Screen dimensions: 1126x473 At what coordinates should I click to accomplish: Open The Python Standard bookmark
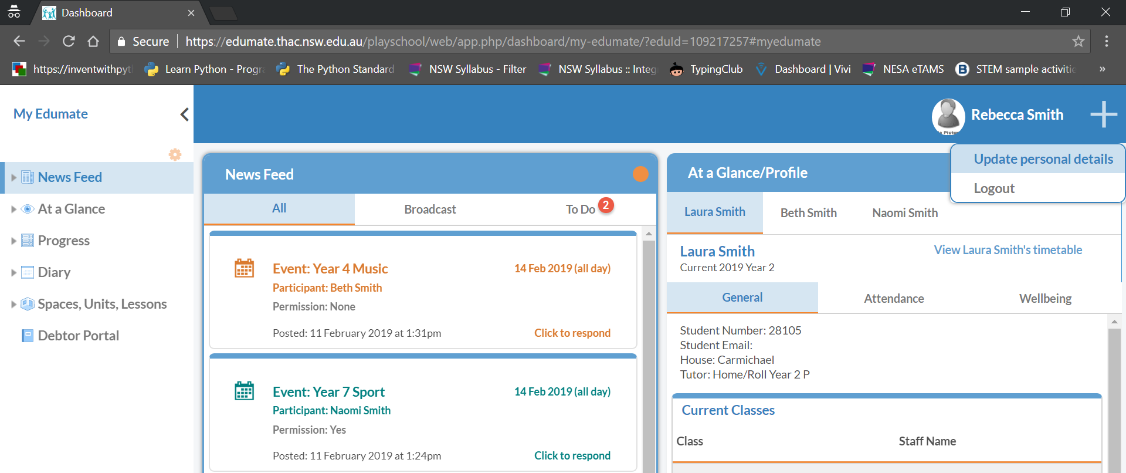335,69
